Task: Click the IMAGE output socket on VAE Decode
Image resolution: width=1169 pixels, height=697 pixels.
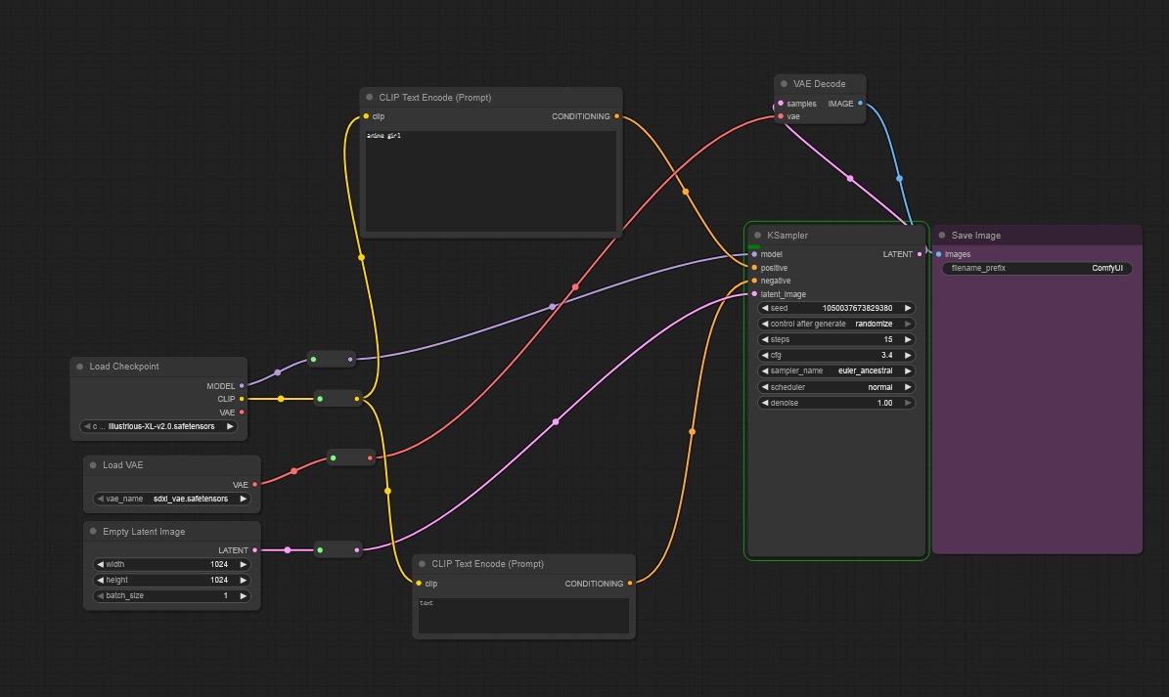Action: [860, 104]
